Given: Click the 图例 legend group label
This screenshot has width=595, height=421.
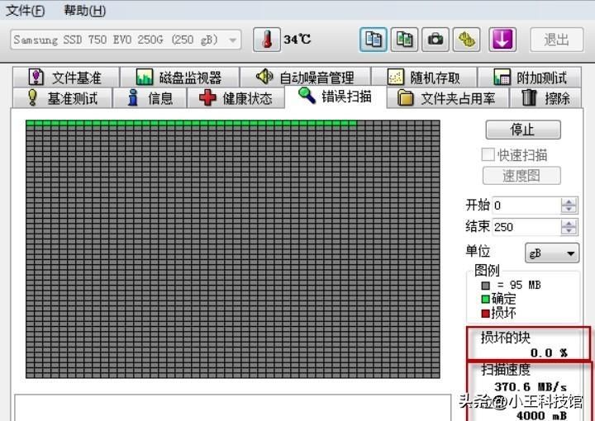Looking at the screenshot, I should (487, 271).
